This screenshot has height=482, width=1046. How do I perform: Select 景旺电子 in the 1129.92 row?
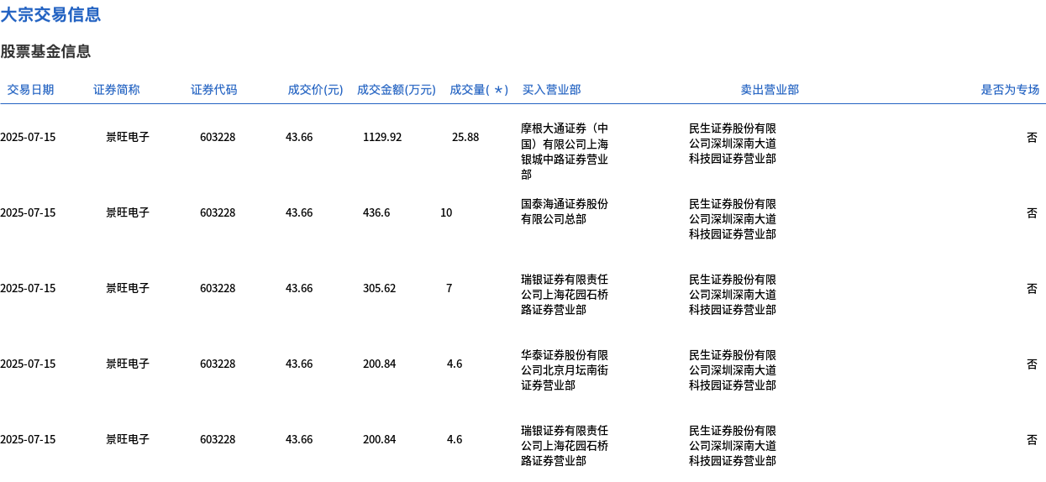128,137
